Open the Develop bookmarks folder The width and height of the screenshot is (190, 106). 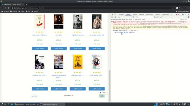coord(5,11)
